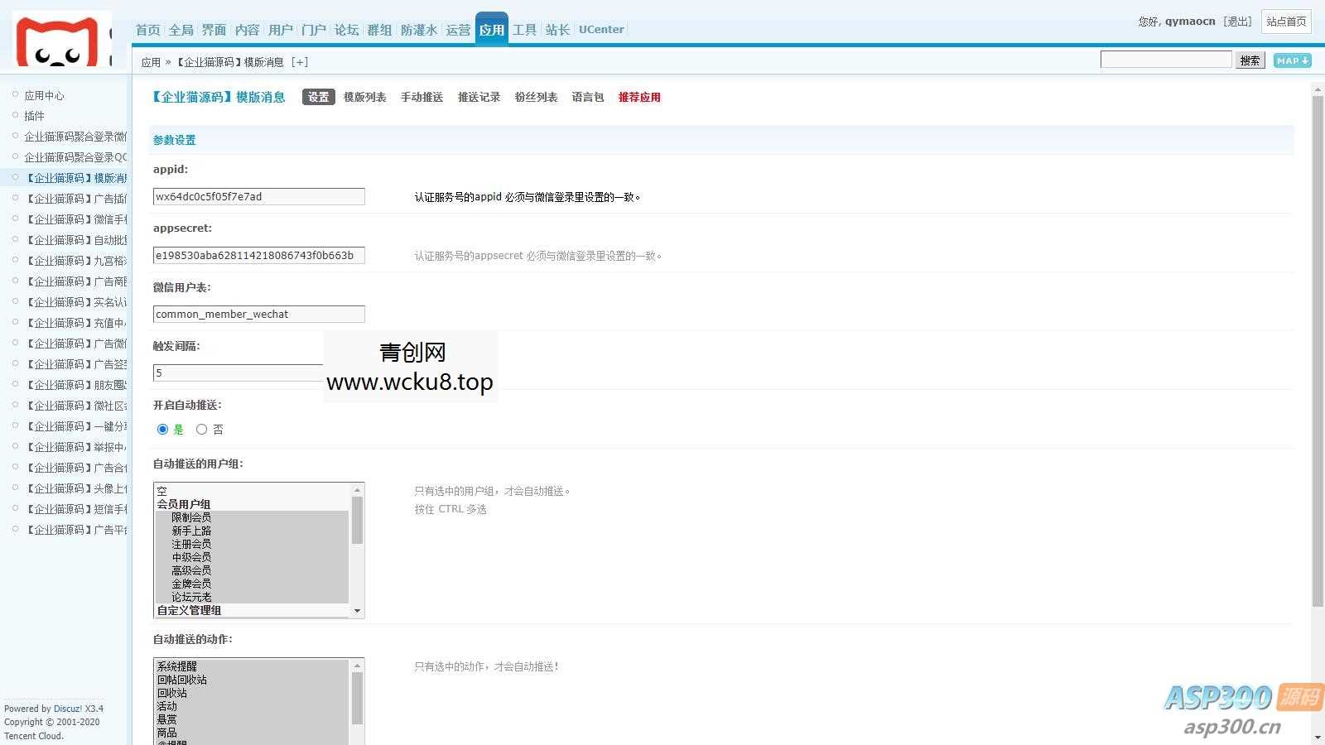This screenshot has width=1325, height=745.
Task: Disable auto push by selecting 否
Action: pyautogui.click(x=201, y=429)
